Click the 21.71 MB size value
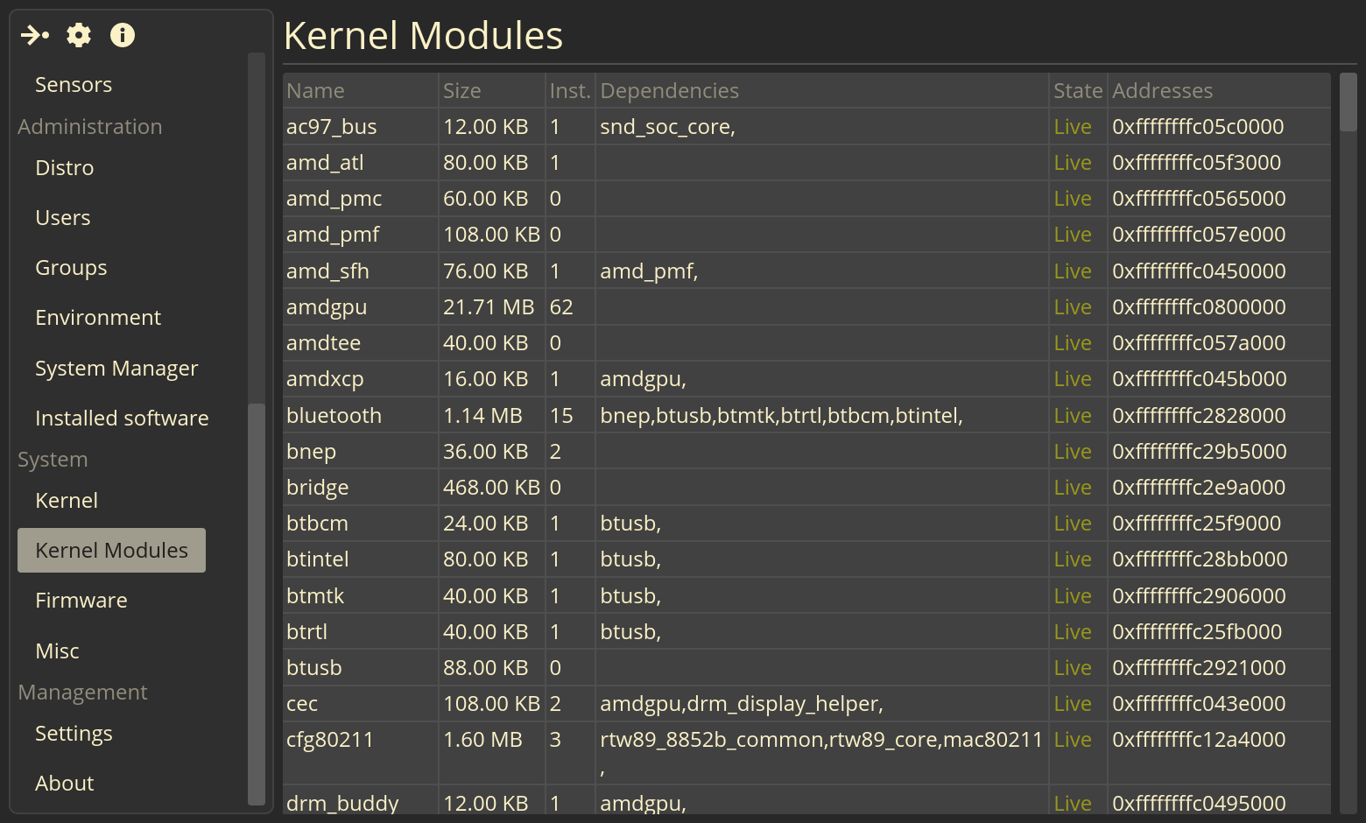The image size is (1366, 823). 489,307
